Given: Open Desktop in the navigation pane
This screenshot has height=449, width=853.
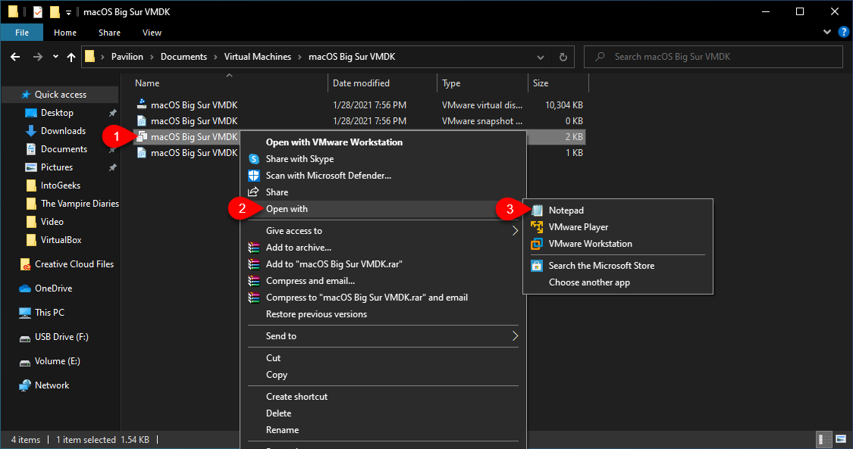Looking at the screenshot, I should [57, 113].
